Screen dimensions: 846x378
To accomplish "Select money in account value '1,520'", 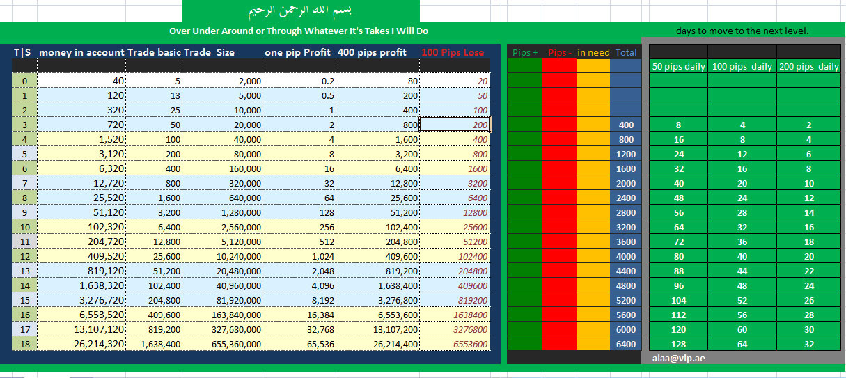I will (81, 139).
